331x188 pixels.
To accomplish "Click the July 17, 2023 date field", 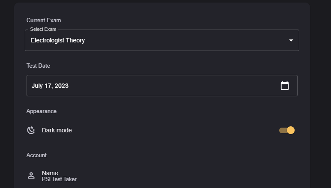I will click(x=50, y=86).
